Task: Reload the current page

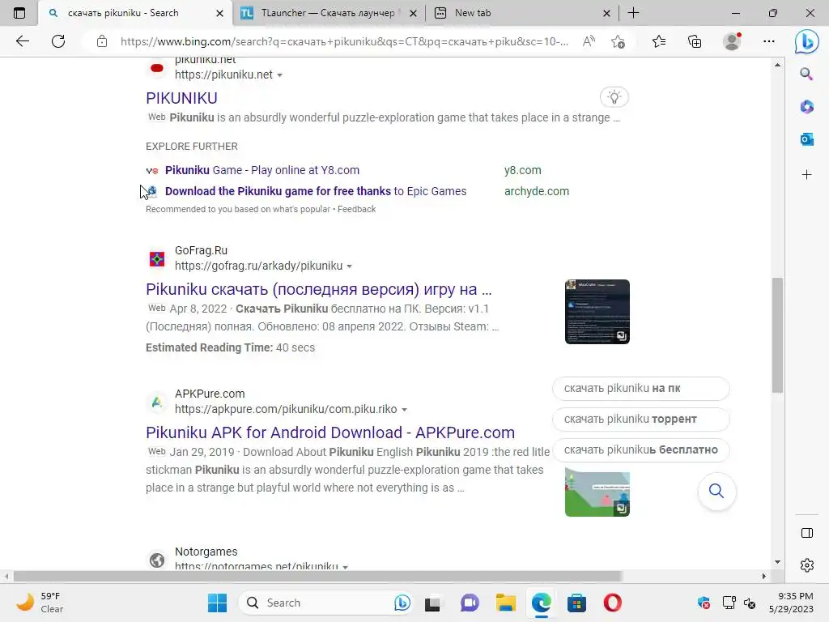Action: (58, 41)
